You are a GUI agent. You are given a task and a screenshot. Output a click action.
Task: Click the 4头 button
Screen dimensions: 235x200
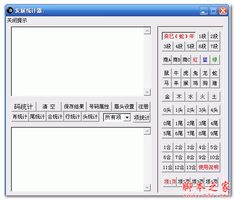(x=214, y=110)
